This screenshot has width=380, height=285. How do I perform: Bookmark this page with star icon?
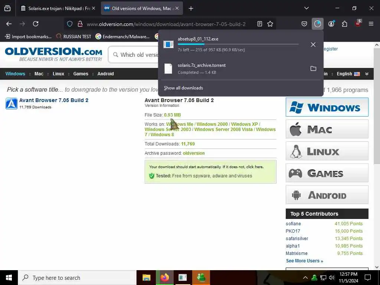coord(270,24)
